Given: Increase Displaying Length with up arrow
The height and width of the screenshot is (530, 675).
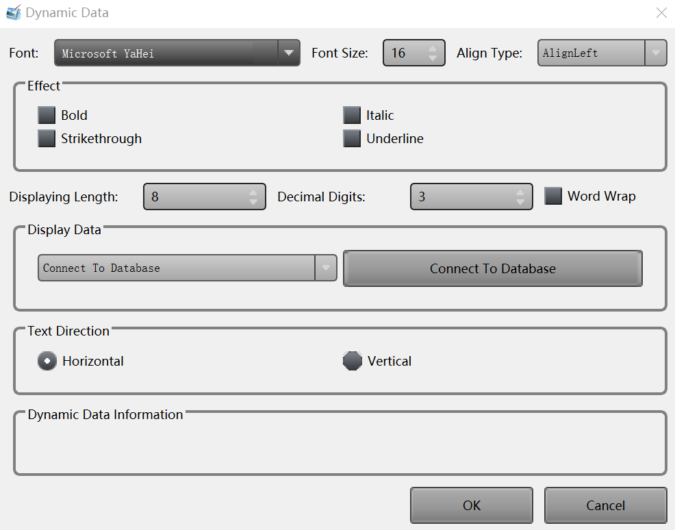Looking at the screenshot, I should 253,192.
